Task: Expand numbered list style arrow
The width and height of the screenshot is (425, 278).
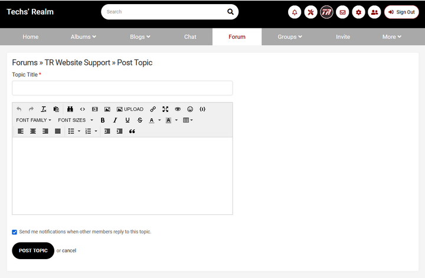Action: [96, 131]
